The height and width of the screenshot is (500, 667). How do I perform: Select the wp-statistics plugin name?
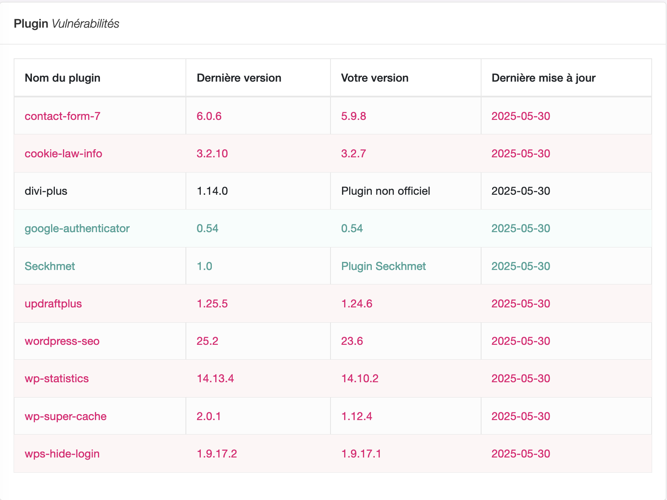pyautogui.click(x=57, y=378)
